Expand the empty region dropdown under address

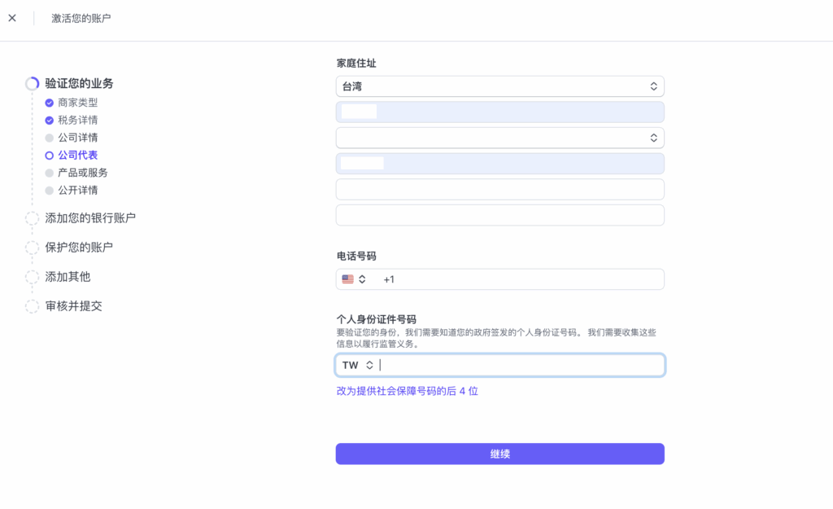(499, 138)
